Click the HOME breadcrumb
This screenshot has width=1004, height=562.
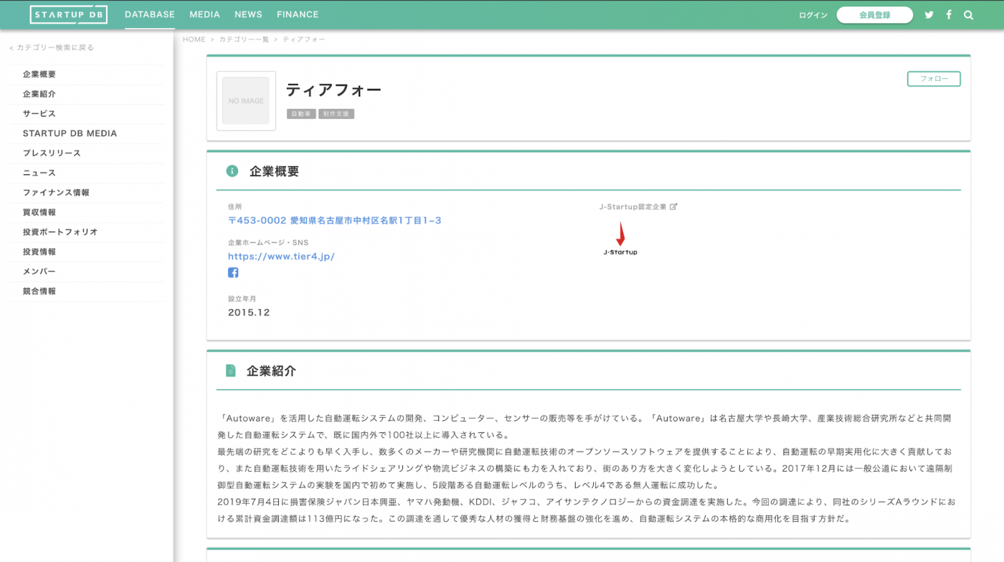(x=194, y=39)
